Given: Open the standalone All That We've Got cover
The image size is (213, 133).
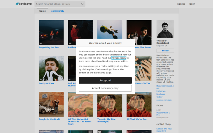Looking at the screenshot, I should (x=139, y=104).
